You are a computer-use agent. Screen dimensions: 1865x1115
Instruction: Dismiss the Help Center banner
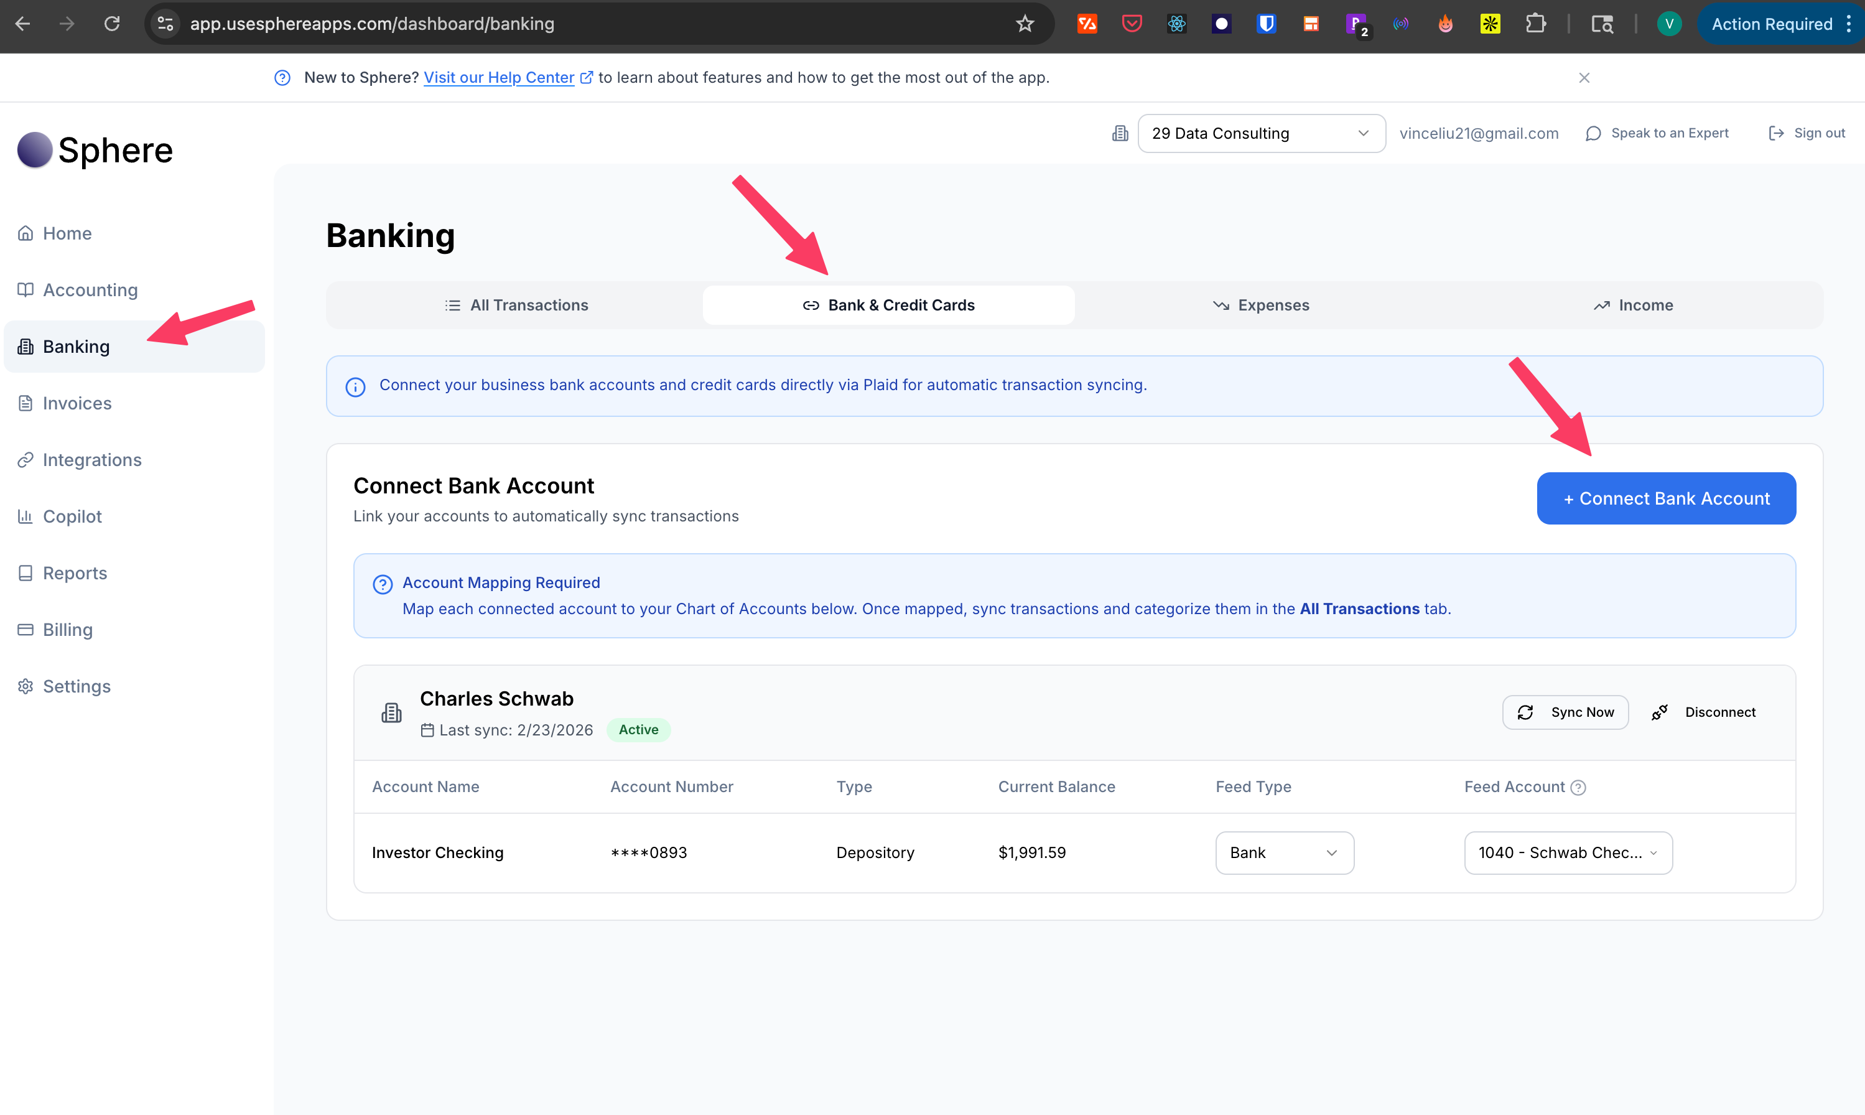pyautogui.click(x=1584, y=77)
